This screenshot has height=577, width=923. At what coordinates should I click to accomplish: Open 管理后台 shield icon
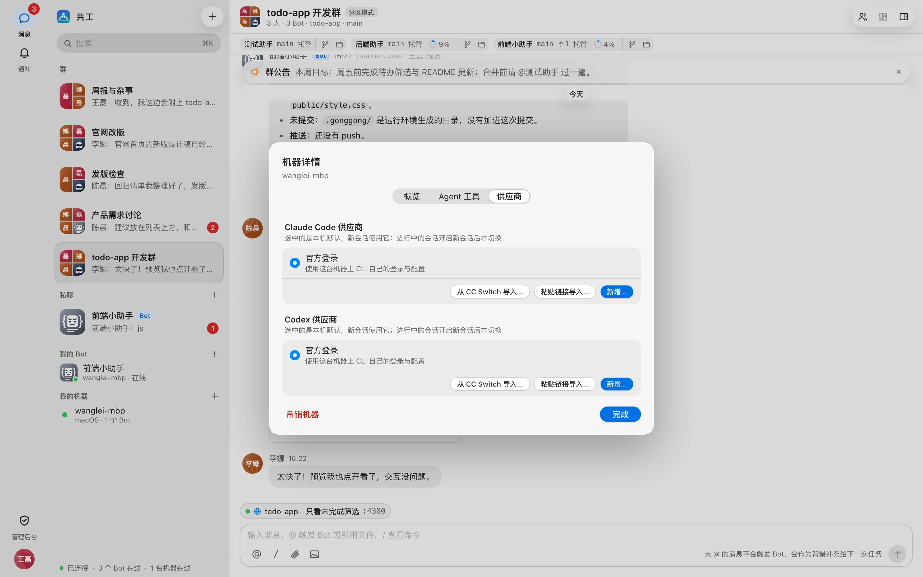coord(24,521)
